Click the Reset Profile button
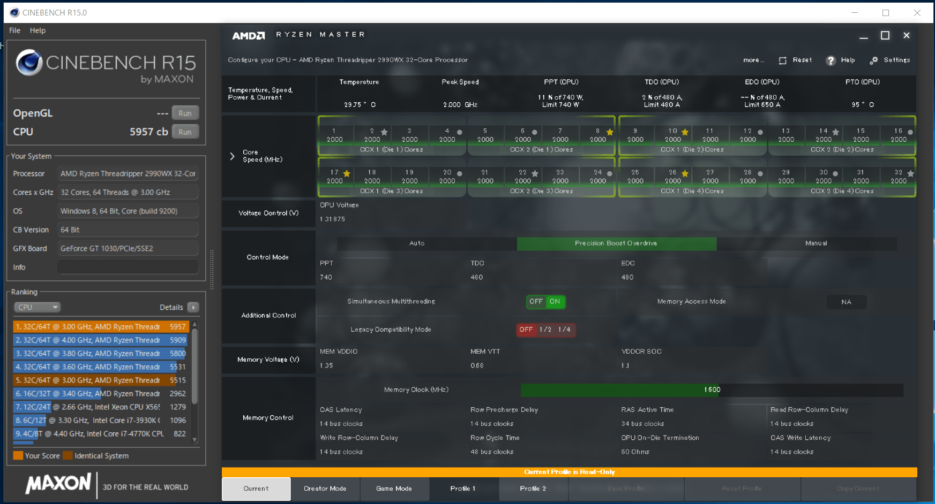The height and width of the screenshot is (504, 935). point(742,488)
